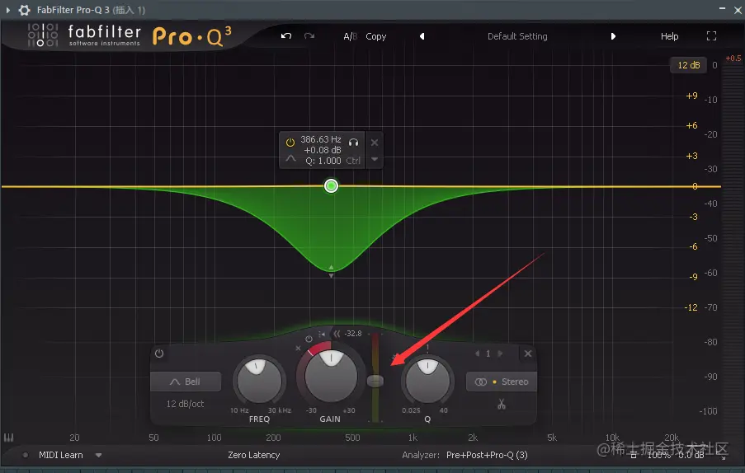Screen dimensions: 745x473
Task: Click the +9 gain scale label
Action: click(691, 96)
